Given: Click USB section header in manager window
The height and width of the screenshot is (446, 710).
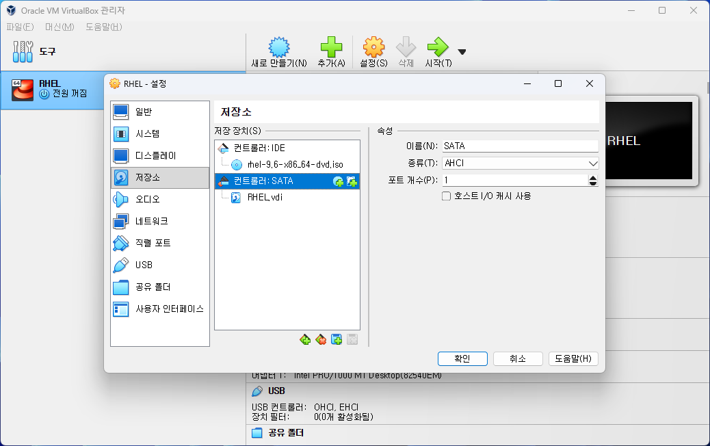Looking at the screenshot, I should click(276, 391).
